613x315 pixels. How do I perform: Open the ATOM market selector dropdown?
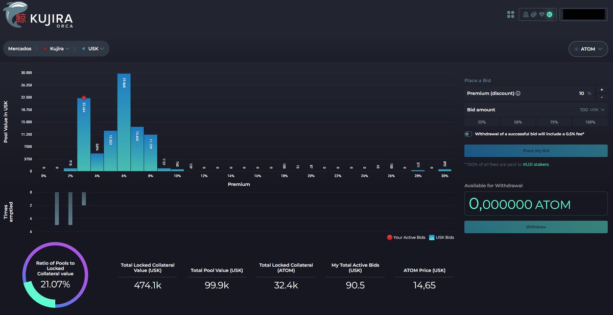[587, 49]
